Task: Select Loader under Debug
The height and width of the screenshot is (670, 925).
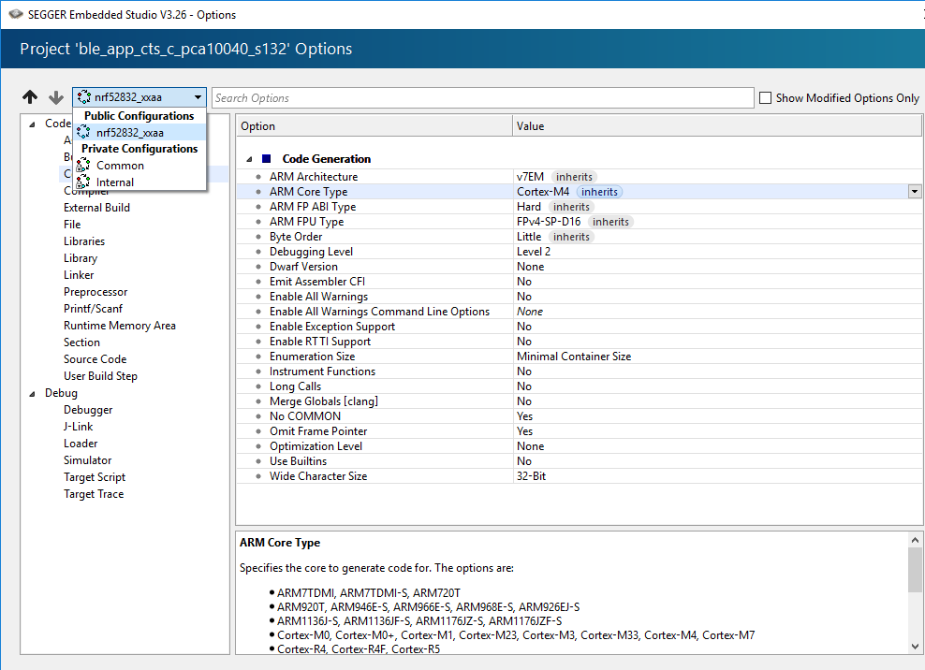Action: click(x=81, y=444)
